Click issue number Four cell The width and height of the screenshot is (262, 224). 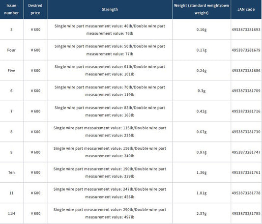click(x=11, y=50)
